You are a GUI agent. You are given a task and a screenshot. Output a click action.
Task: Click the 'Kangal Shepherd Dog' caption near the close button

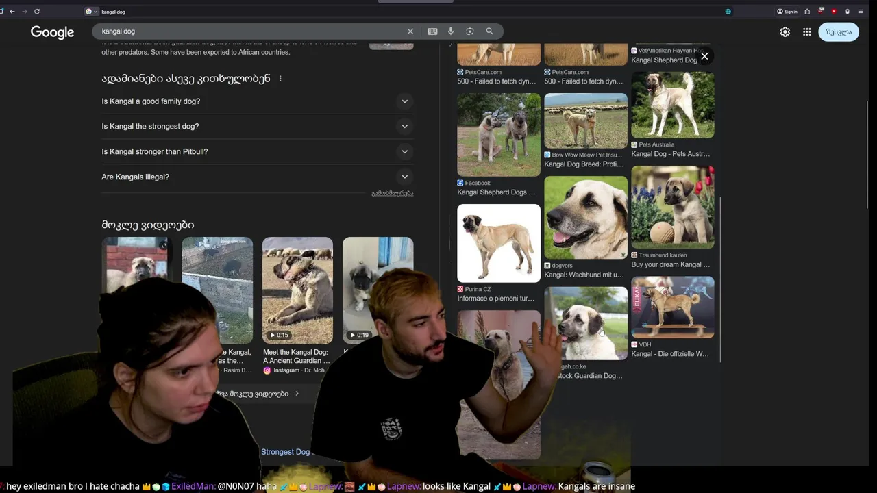[664, 60]
